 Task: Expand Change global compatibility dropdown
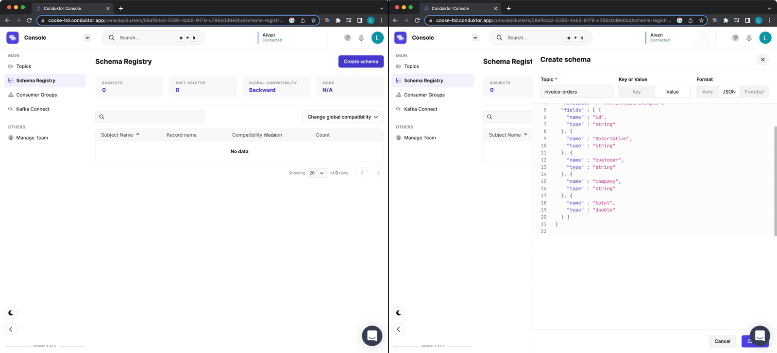pyautogui.click(x=342, y=117)
